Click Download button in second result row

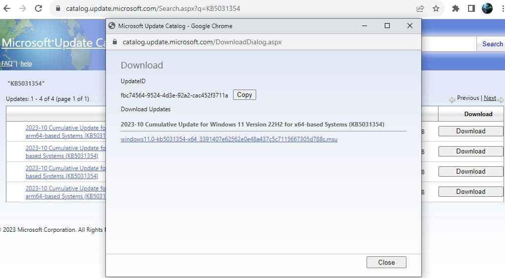(471, 152)
